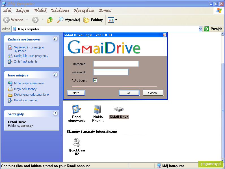Toggle the Foldery pane button
The image size is (225, 169).
(x=93, y=20)
